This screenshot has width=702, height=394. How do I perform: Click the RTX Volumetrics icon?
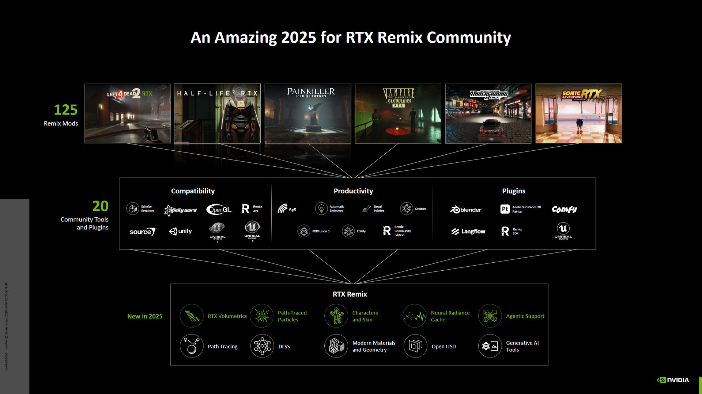tap(192, 316)
